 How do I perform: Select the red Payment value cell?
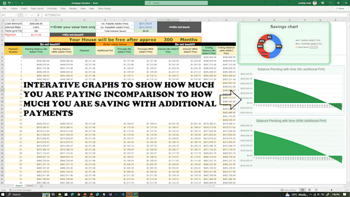point(36,35)
